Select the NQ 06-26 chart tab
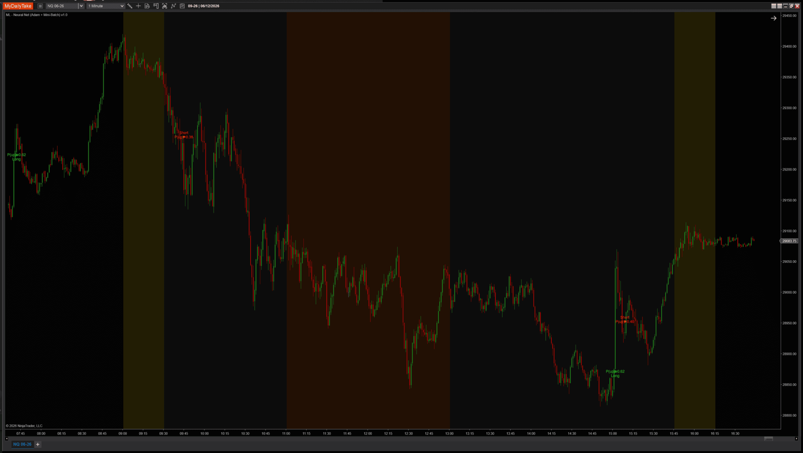This screenshot has width=803, height=453. pyautogui.click(x=22, y=444)
